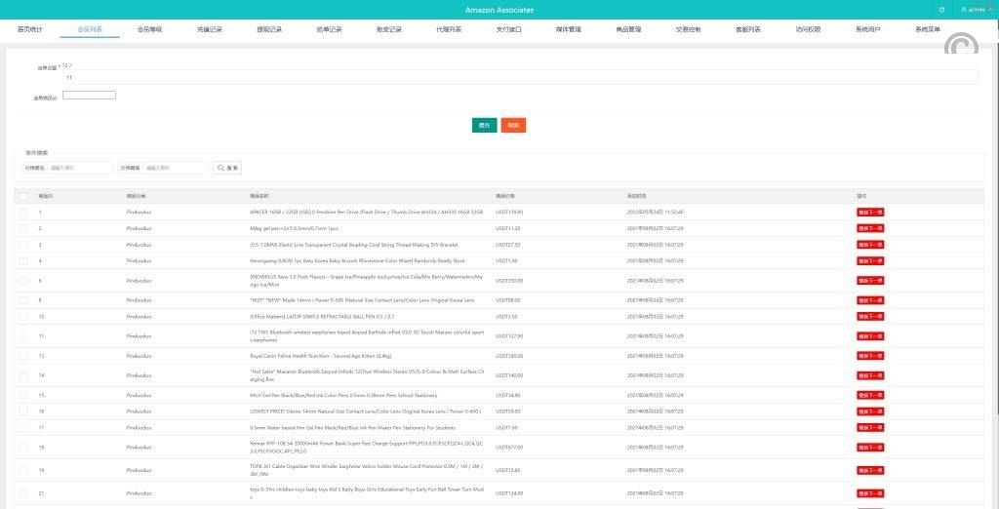Select the checkbox for product ID 19
999x509 pixels.
pos(22,470)
